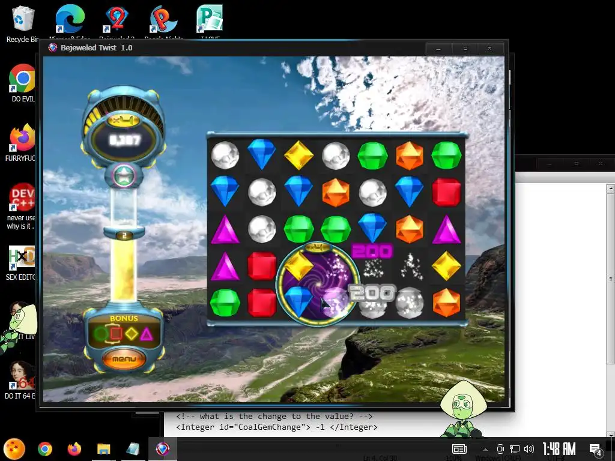Image resolution: width=615 pixels, height=461 pixels.
Task: Click the multiplier badge showing 2
Action: click(124, 235)
